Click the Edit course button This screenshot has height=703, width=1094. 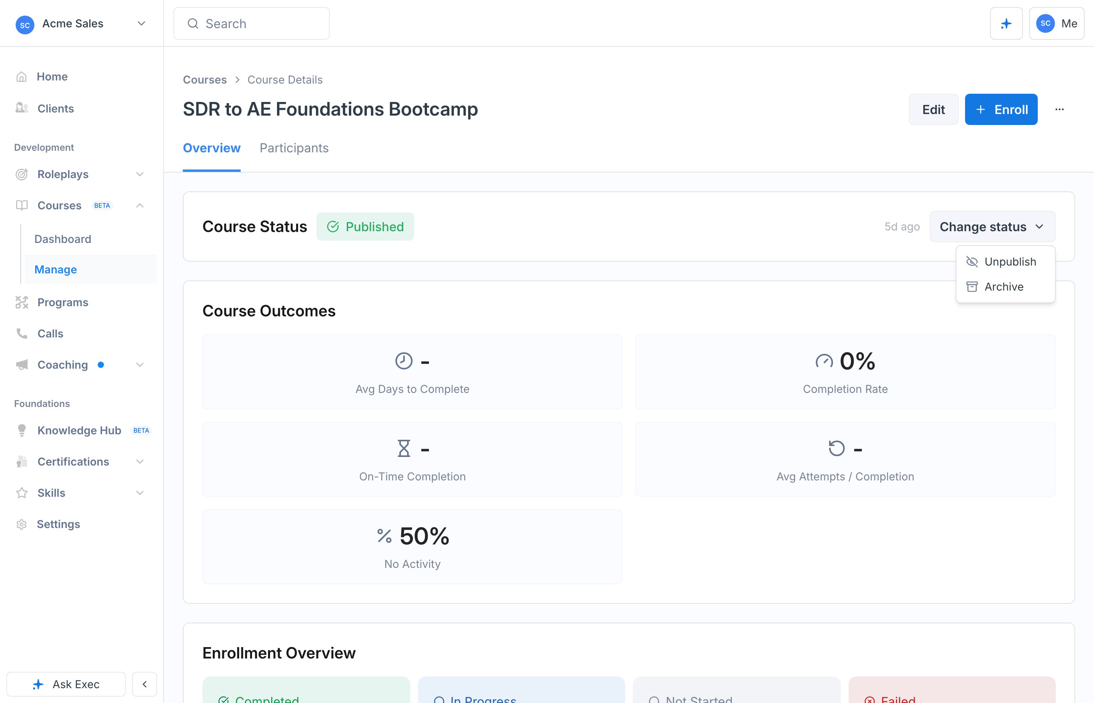(933, 109)
